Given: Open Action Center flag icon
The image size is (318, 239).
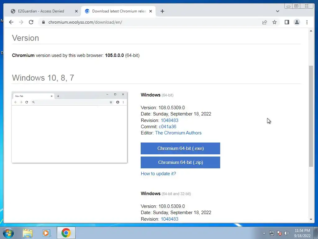Looking at the screenshot, I should [279, 233].
